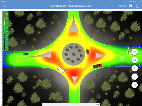This screenshot has height=106, width=142.
Task: Tap yellow swatch in illuminance legend
Action: click(x=4, y=23)
